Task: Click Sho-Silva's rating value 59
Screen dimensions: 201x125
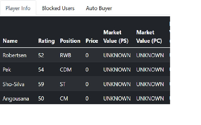Action: pyautogui.click(x=41, y=84)
